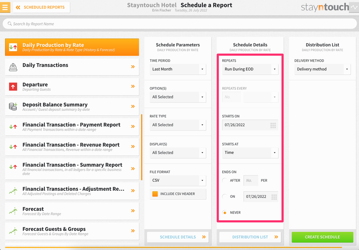Click the Distribution List button
This screenshot has height=250, width=359.
[x=250, y=237]
